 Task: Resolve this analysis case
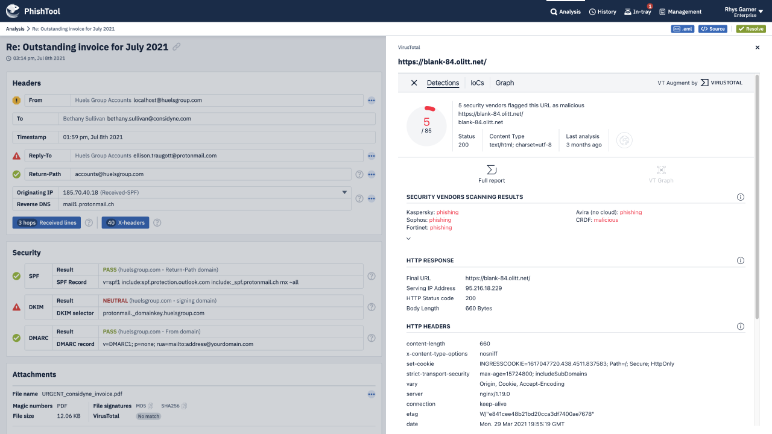(x=751, y=29)
